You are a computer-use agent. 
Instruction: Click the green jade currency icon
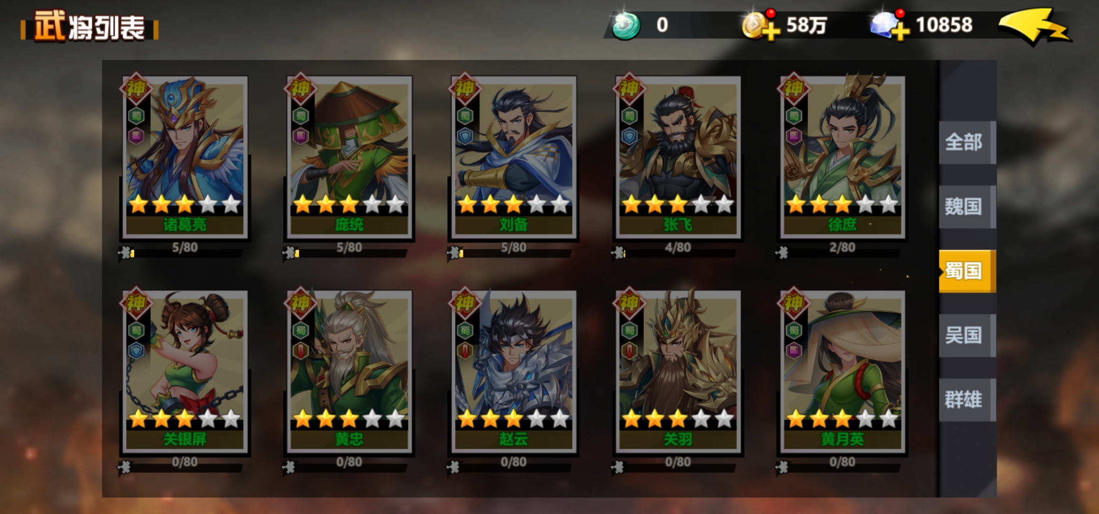pyautogui.click(x=626, y=26)
